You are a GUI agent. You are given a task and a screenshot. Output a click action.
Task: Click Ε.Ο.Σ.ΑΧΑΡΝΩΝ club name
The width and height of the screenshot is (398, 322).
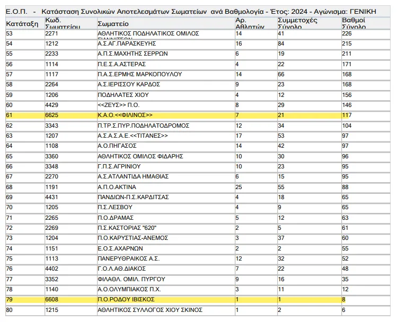[120, 248]
